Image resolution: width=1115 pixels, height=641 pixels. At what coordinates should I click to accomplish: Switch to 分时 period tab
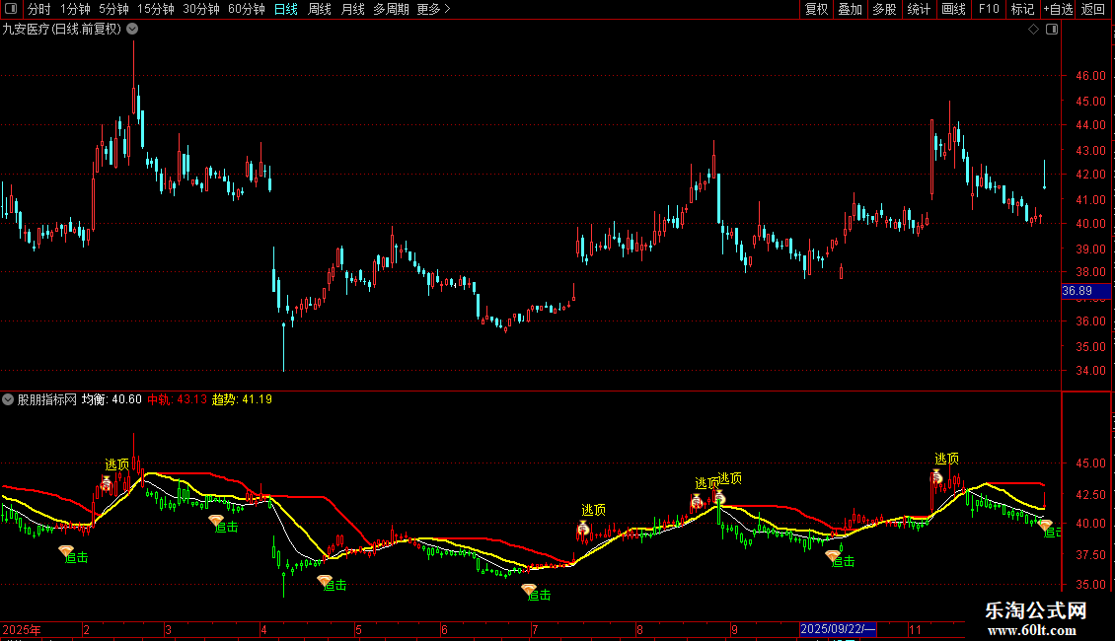39,9
